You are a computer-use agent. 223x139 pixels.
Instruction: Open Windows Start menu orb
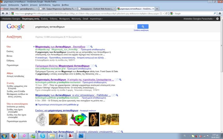(4, 136)
